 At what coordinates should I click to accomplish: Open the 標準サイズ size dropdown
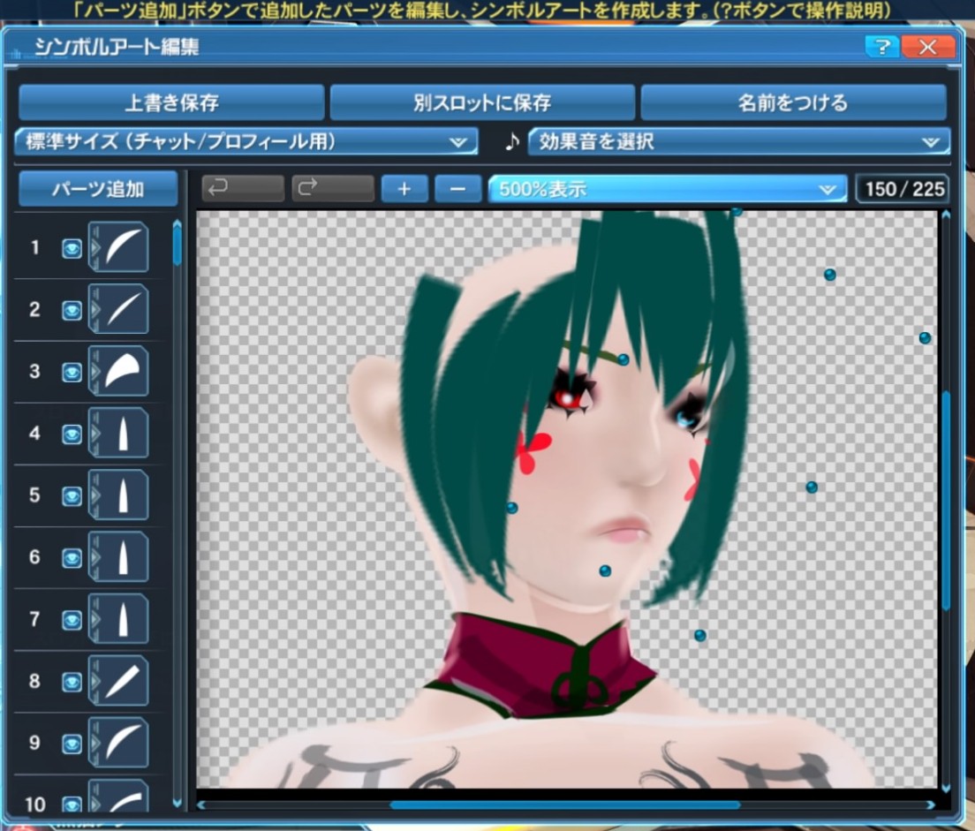click(x=246, y=142)
